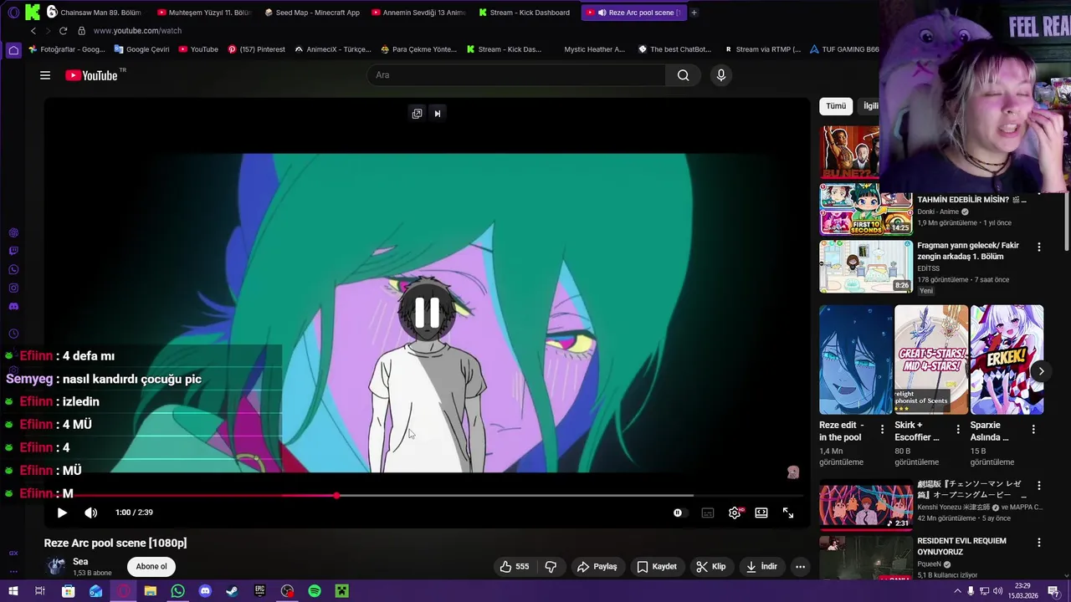Open the (157) Pinterest bookmark
Screen dimensions: 1071x602
tap(256, 49)
